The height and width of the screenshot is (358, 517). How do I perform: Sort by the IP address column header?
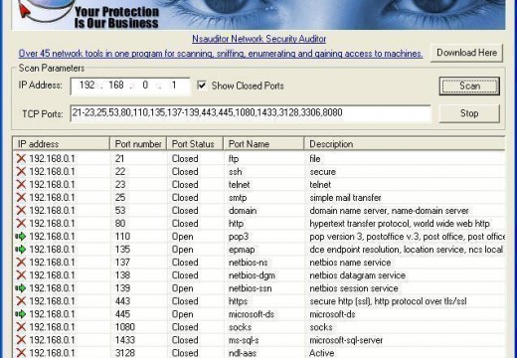pyautogui.click(x=62, y=144)
